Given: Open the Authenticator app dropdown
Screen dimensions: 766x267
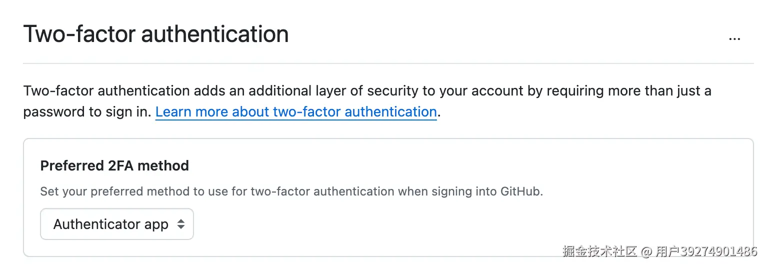Looking at the screenshot, I should click(116, 224).
